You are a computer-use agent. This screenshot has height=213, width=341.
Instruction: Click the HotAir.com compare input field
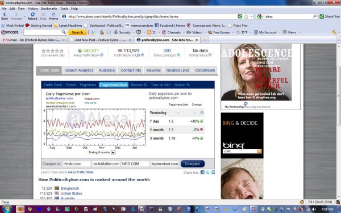click(x=77, y=164)
